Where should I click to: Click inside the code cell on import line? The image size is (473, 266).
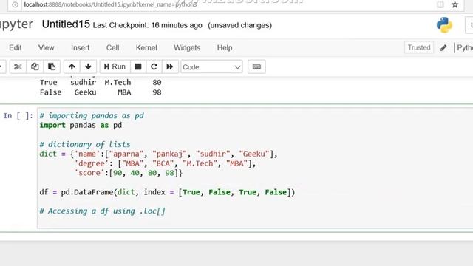[81, 125]
